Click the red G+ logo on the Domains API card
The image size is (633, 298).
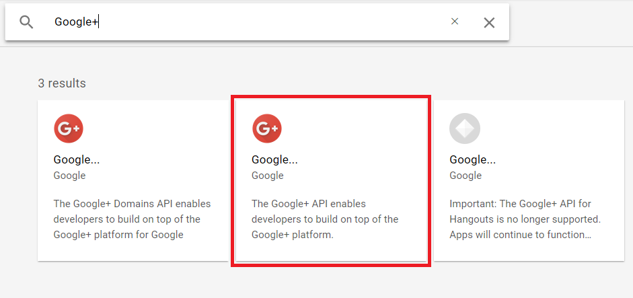tap(68, 128)
